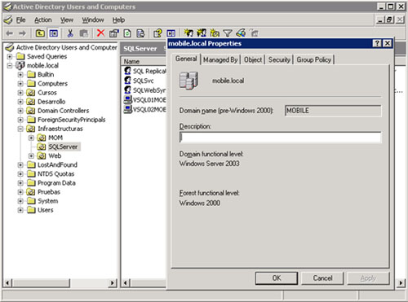This screenshot has width=408, height=302.
Task: Expand the Users container
Action: tap(20, 210)
